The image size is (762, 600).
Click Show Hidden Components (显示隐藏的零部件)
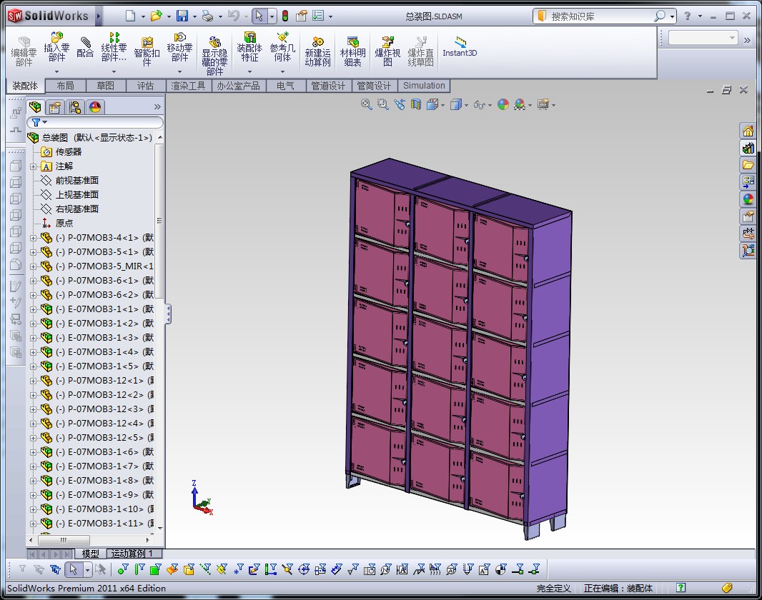(x=214, y=55)
